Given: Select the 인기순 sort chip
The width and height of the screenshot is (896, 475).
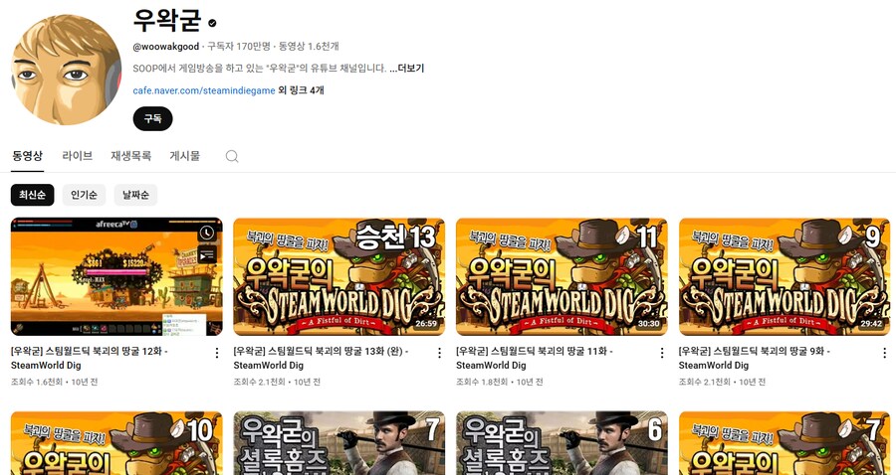Looking at the screenshot, I should (x=84, y=195).
